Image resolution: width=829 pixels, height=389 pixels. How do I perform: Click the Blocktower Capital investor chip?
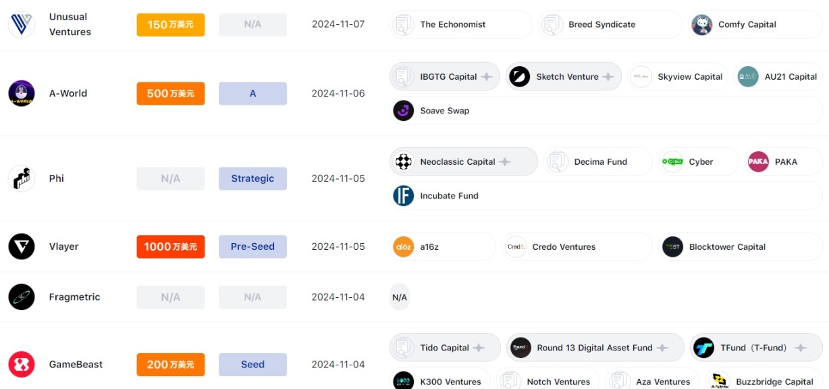coord(741,247)
